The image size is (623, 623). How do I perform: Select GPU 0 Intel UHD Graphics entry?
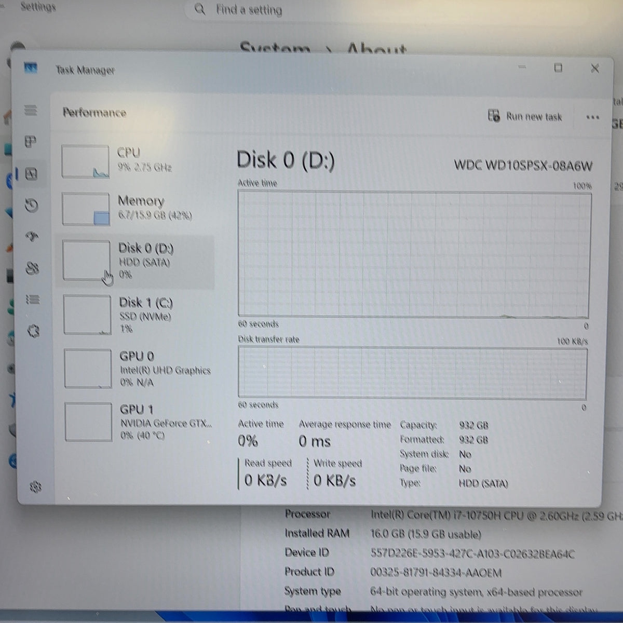pyautogui.click(x=137, y=369)
